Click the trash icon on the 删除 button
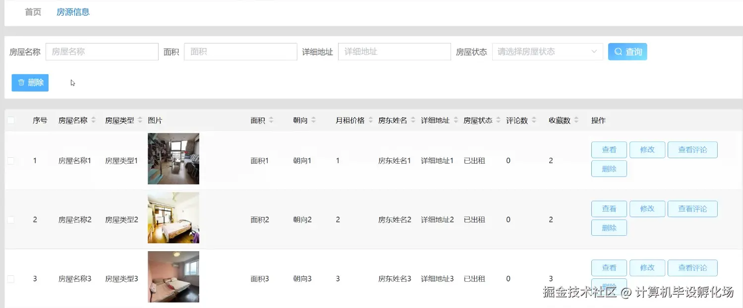Viewport: 743px width, 308px height. click(20, 83)
